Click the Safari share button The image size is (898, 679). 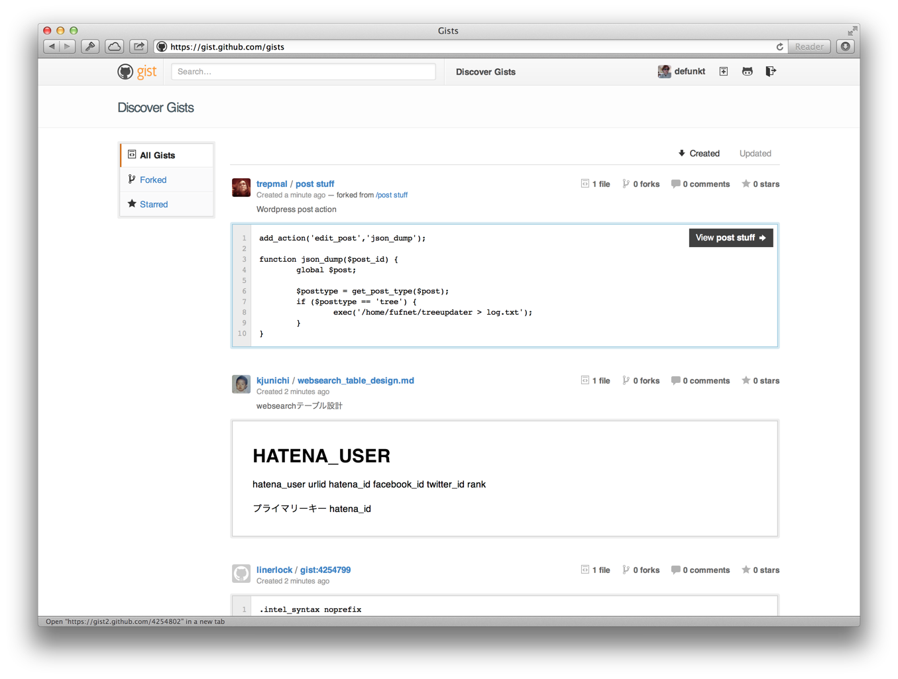(x=139, y=46)
